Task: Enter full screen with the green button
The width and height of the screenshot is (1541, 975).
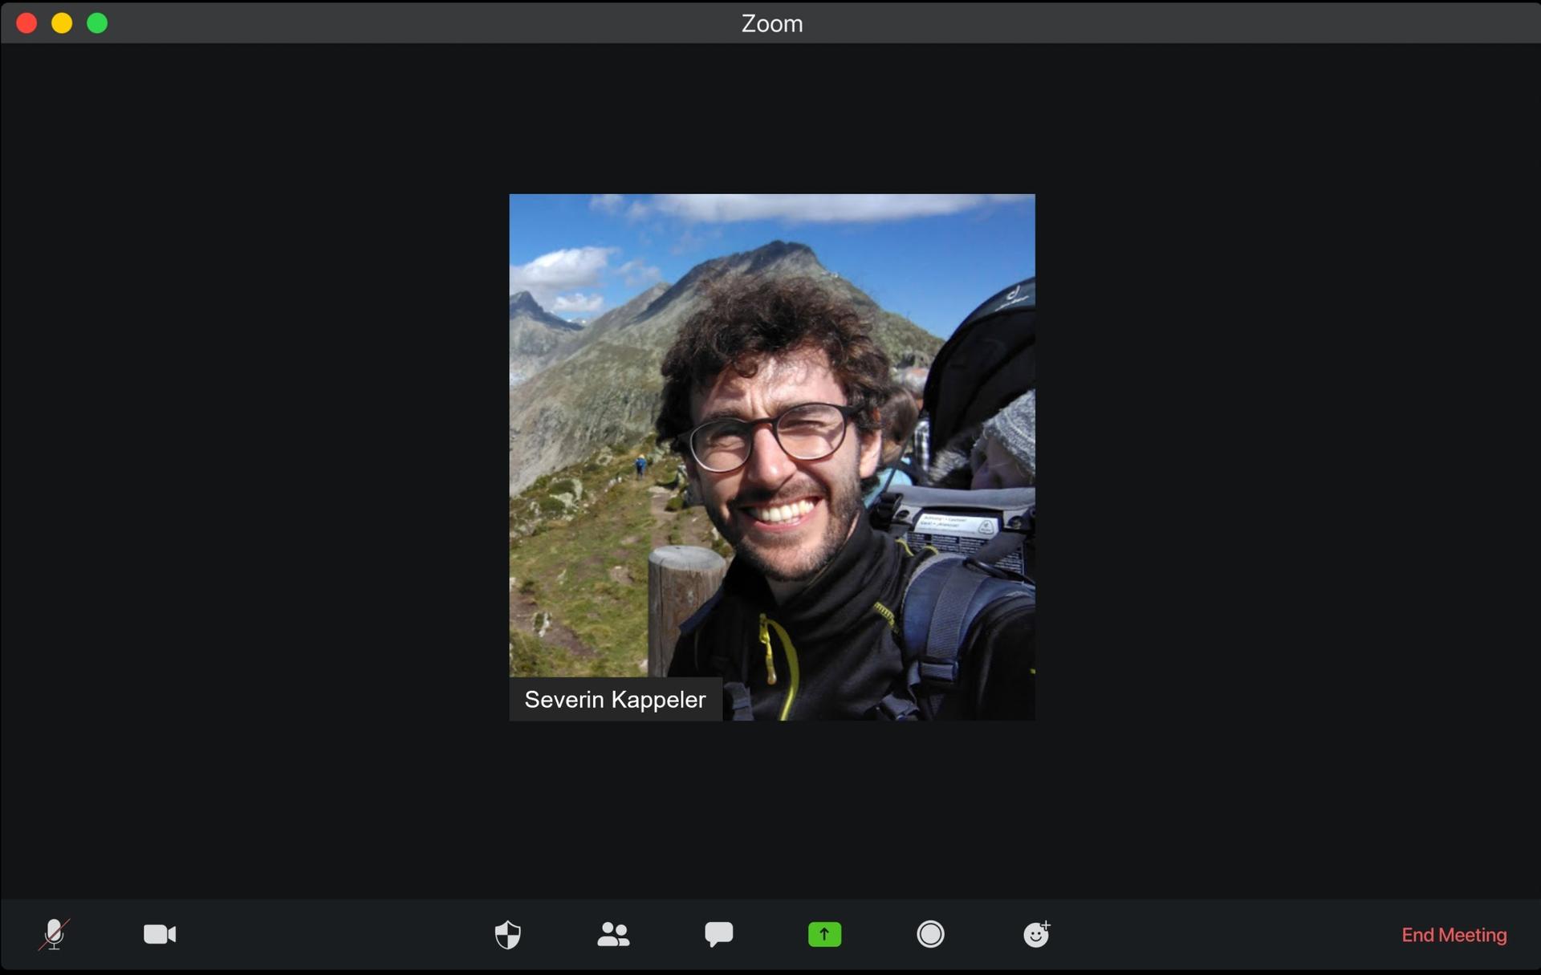Action: coord(97,23)
